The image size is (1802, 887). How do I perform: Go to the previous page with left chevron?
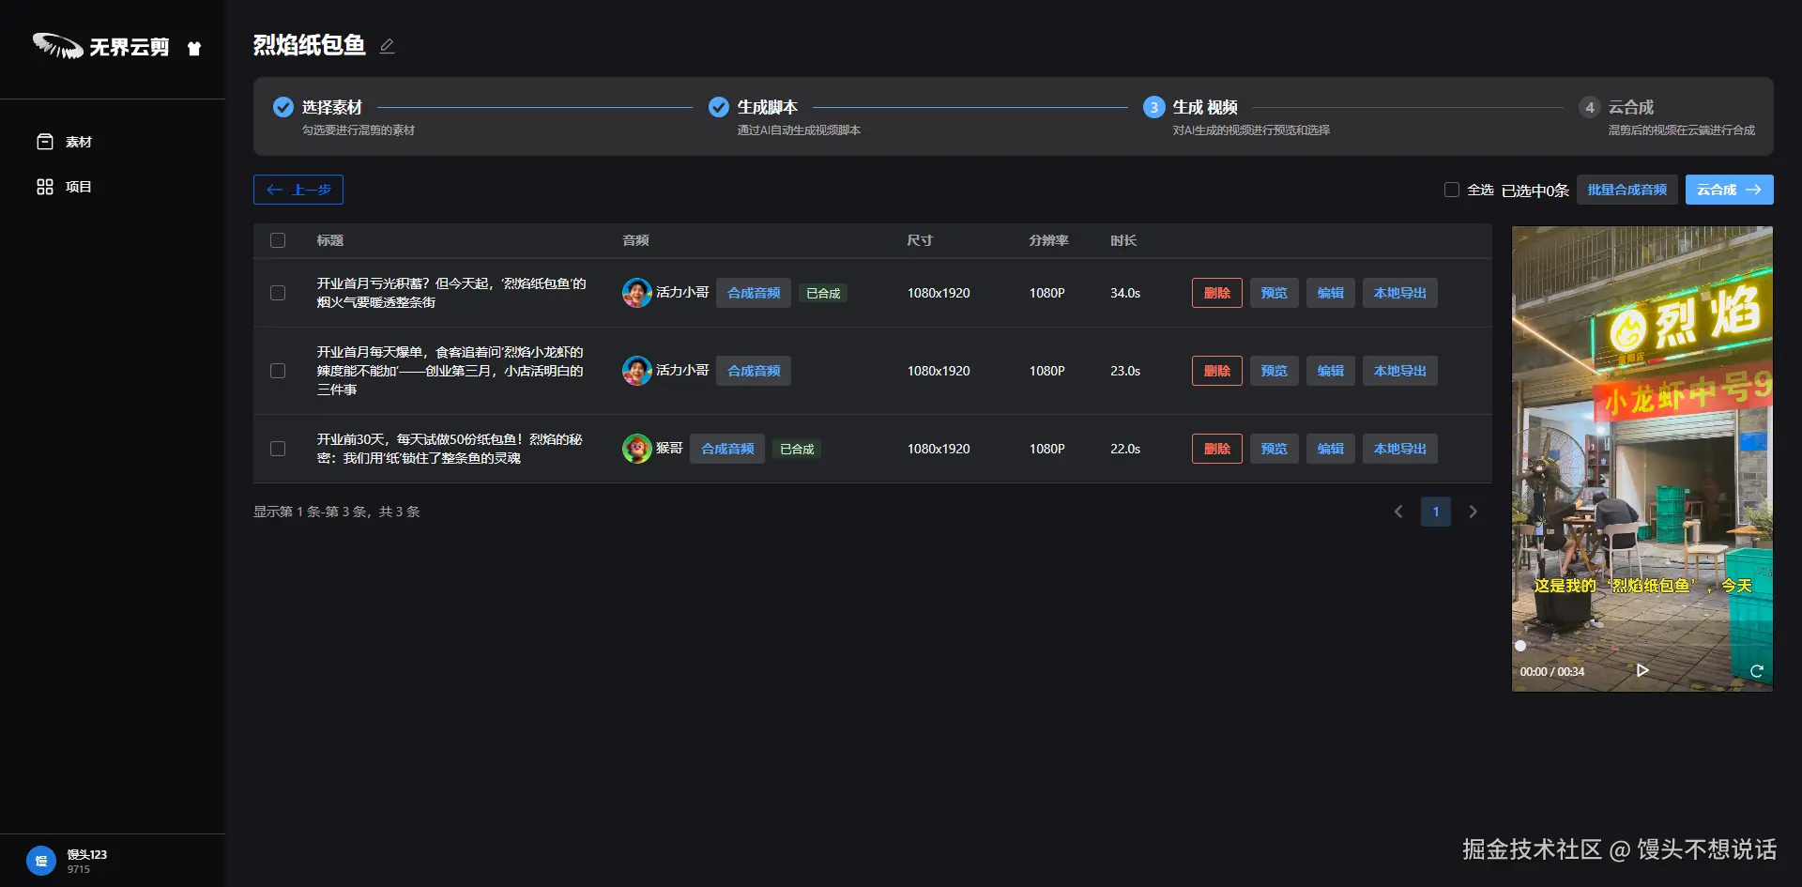coord(1398,512)
